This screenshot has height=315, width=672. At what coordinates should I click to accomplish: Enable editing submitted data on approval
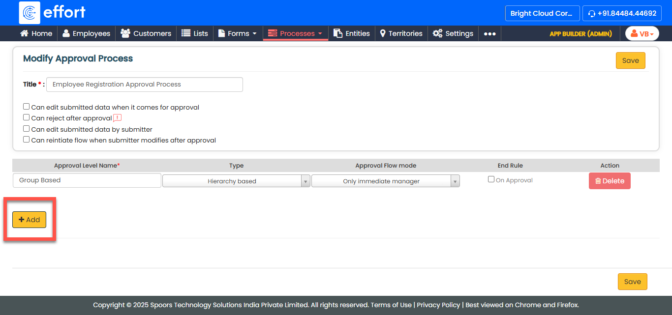(27, 107)
